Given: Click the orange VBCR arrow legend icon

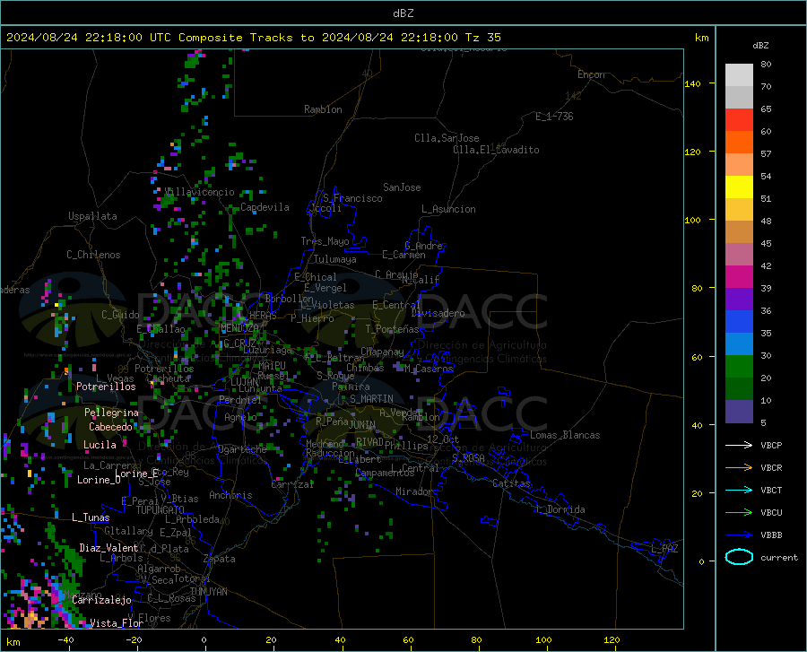Looking at the screenshot, I should click(739, 467).
